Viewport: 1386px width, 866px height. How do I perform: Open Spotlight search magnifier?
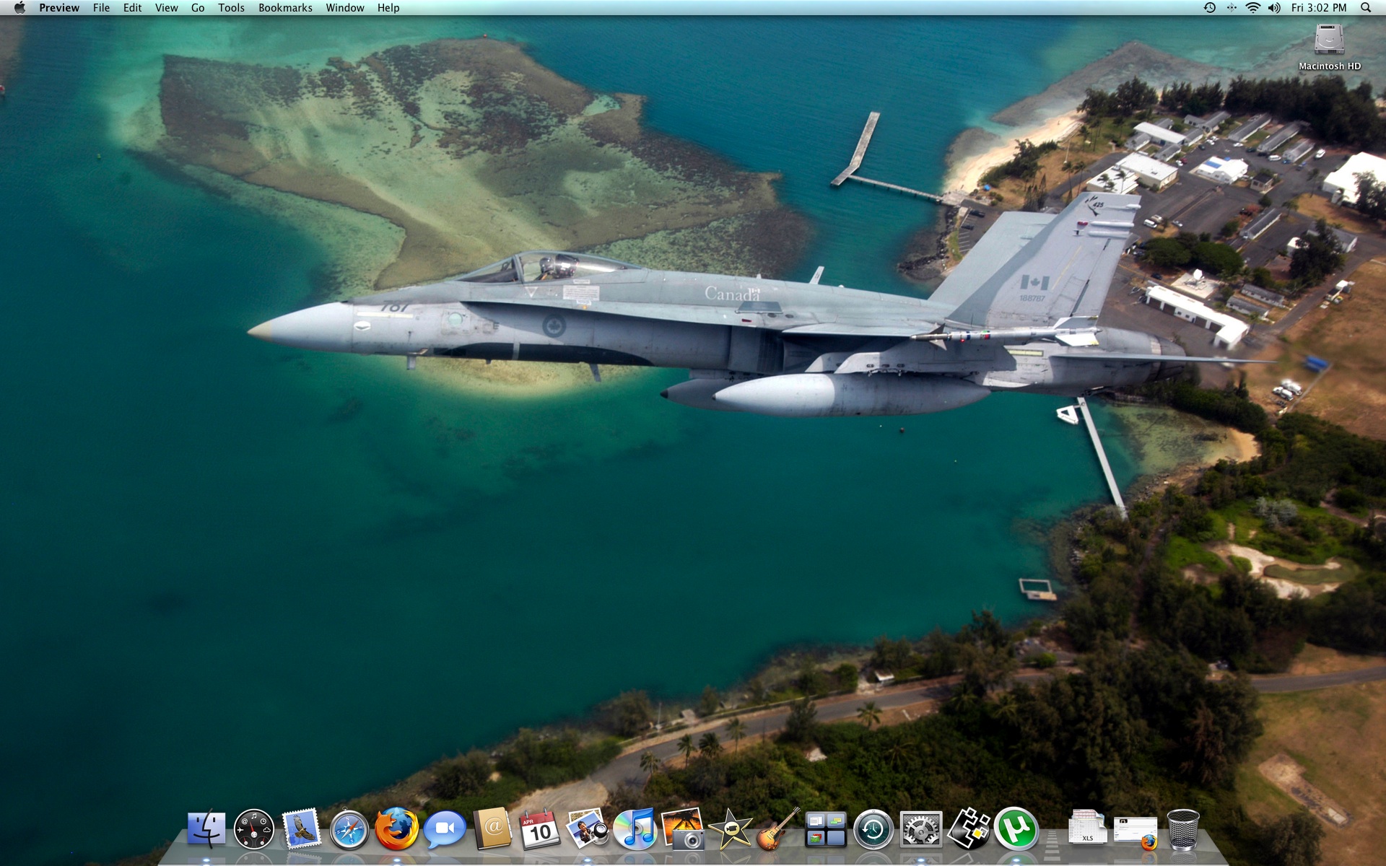point(1366,8)
